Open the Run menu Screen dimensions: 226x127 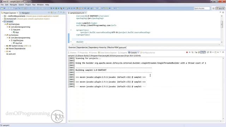pyautogui.click(x=34, y=5)
